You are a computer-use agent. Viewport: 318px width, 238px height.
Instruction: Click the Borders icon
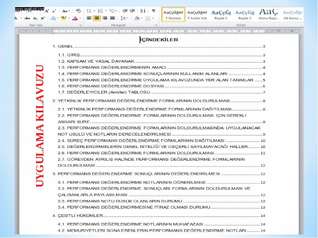click(147, 18)
